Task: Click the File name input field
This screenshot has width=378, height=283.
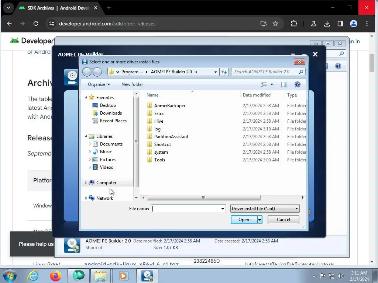Action: tap(185, 209)
